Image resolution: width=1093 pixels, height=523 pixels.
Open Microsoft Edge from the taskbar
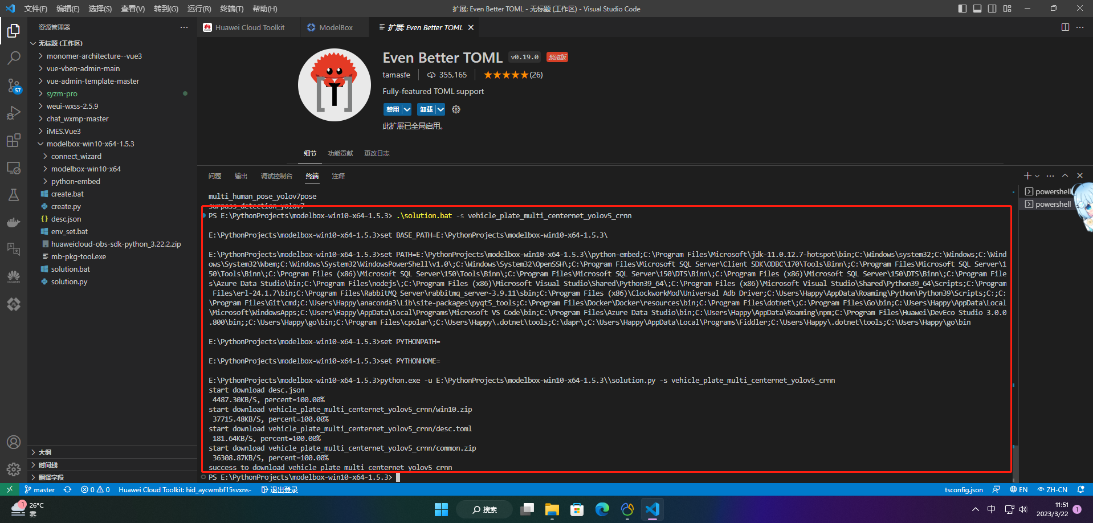click(602, 509)
